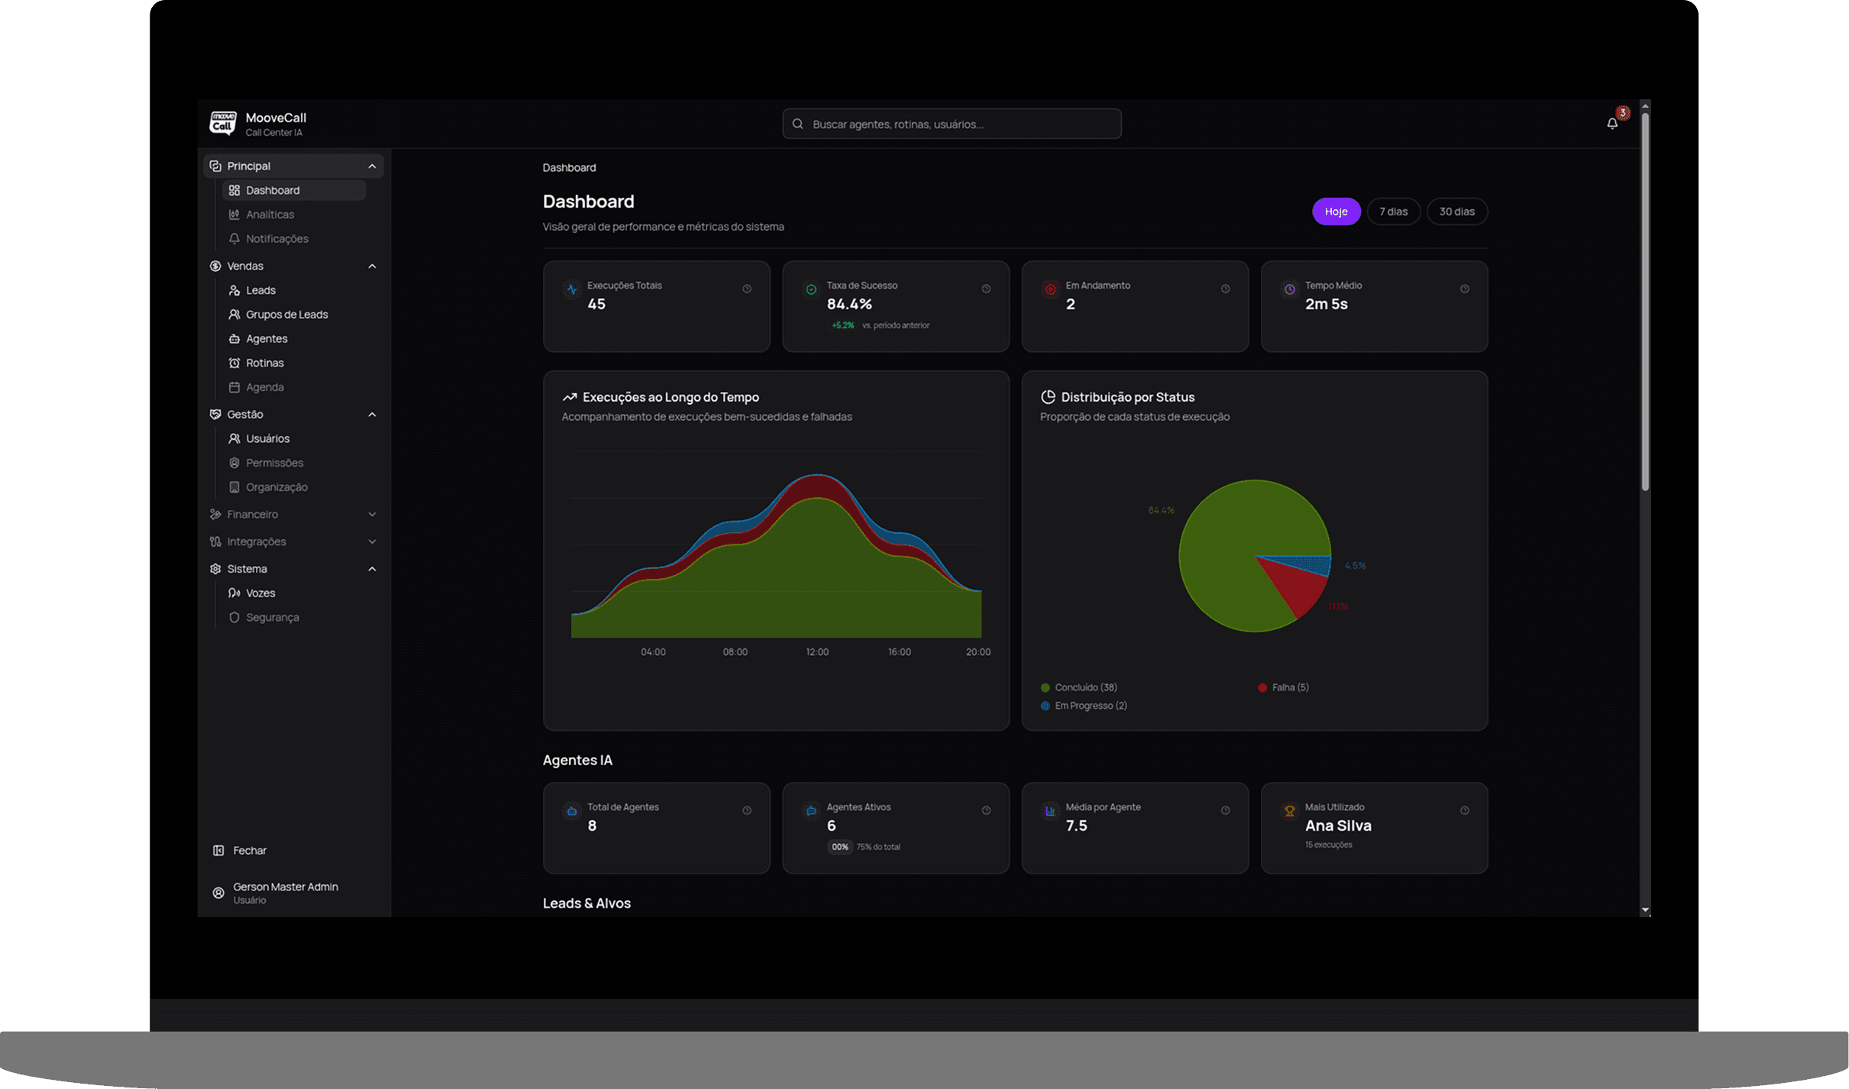Open Leads in the sidebar
The image size is (1849, 1089).
coord(260,290)
